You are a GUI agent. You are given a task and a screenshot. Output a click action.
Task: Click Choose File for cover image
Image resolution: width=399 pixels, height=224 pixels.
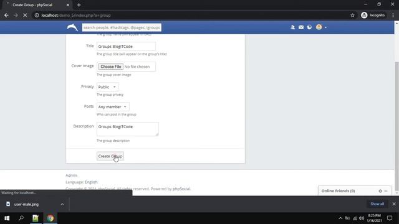111,67
